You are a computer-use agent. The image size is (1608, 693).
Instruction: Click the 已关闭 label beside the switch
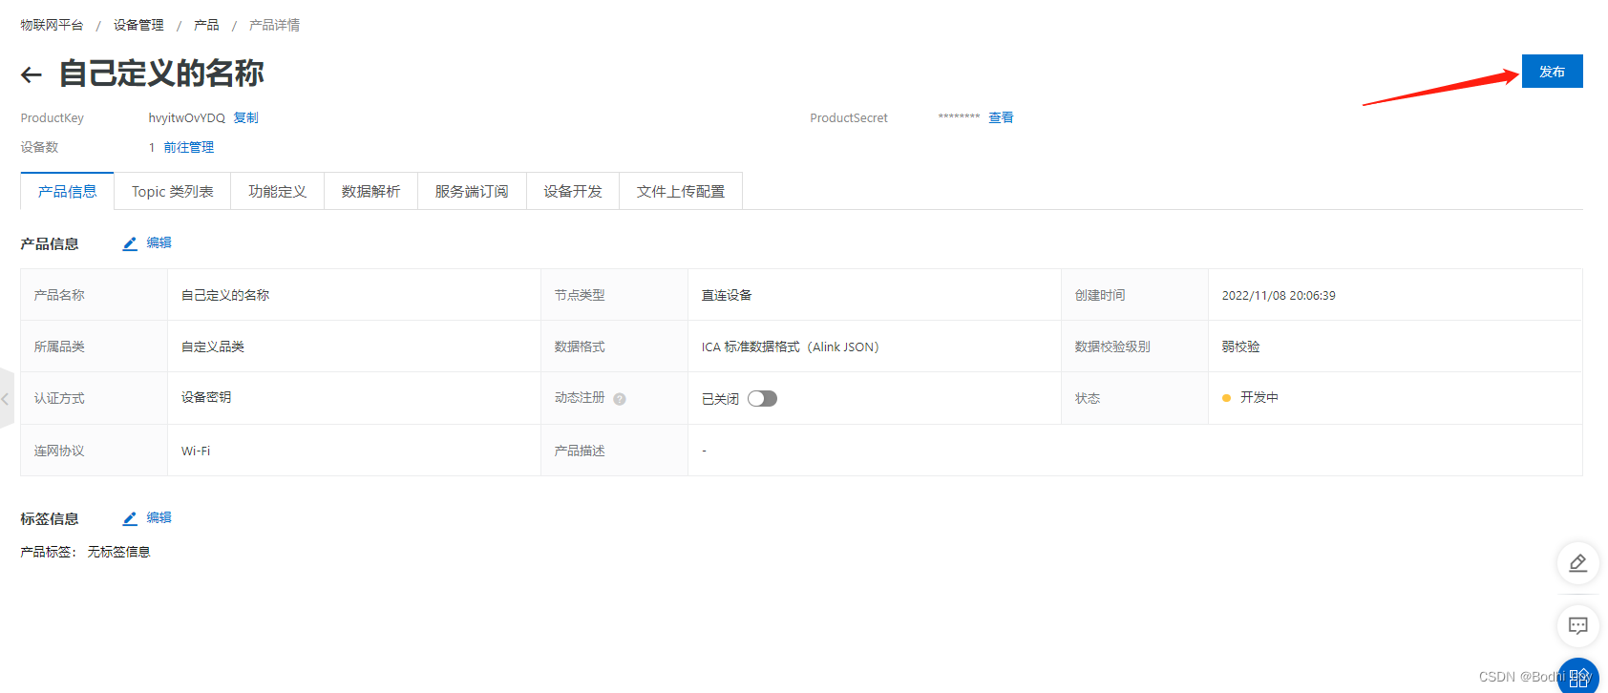(x=720, y=399)
